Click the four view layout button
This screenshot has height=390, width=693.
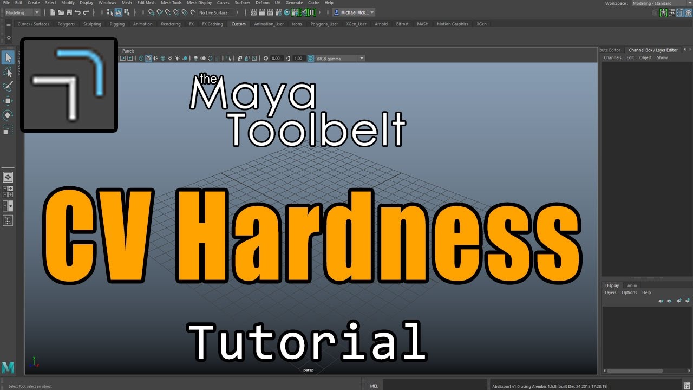pyautogui.click(x=8, y=191)
